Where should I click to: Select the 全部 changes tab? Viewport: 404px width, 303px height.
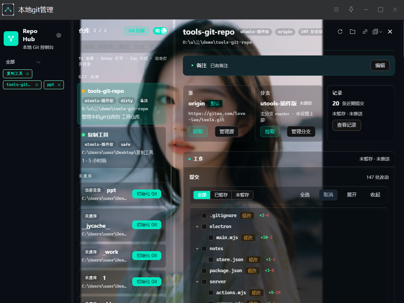click(x=202, y=195)
